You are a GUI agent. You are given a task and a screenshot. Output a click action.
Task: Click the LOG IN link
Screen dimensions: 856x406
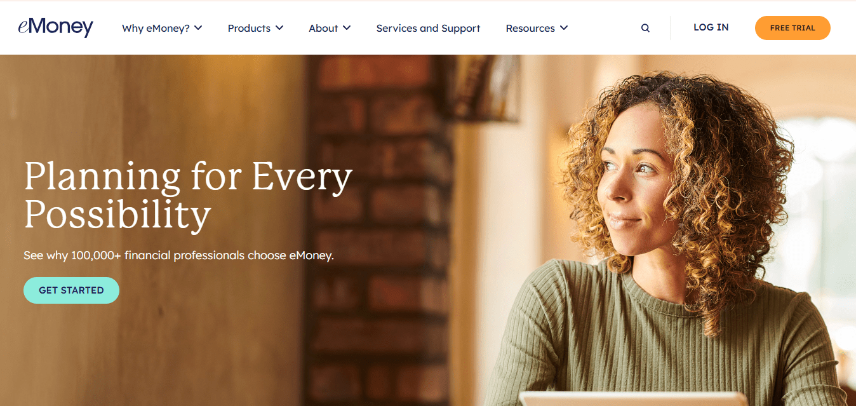711,27
